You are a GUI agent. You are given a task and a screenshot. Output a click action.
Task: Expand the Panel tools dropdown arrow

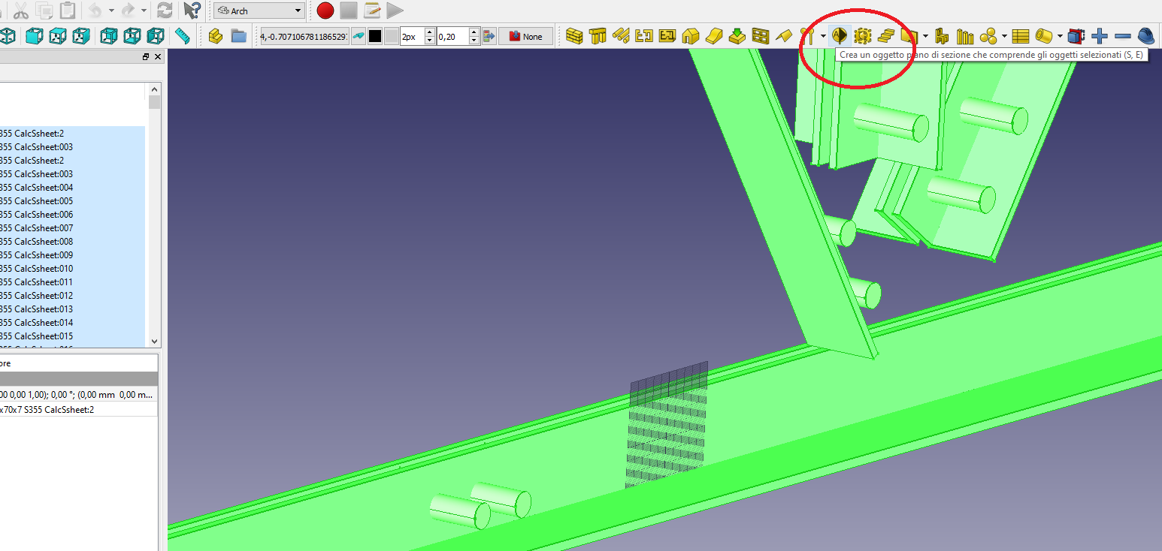click(925, 35)
